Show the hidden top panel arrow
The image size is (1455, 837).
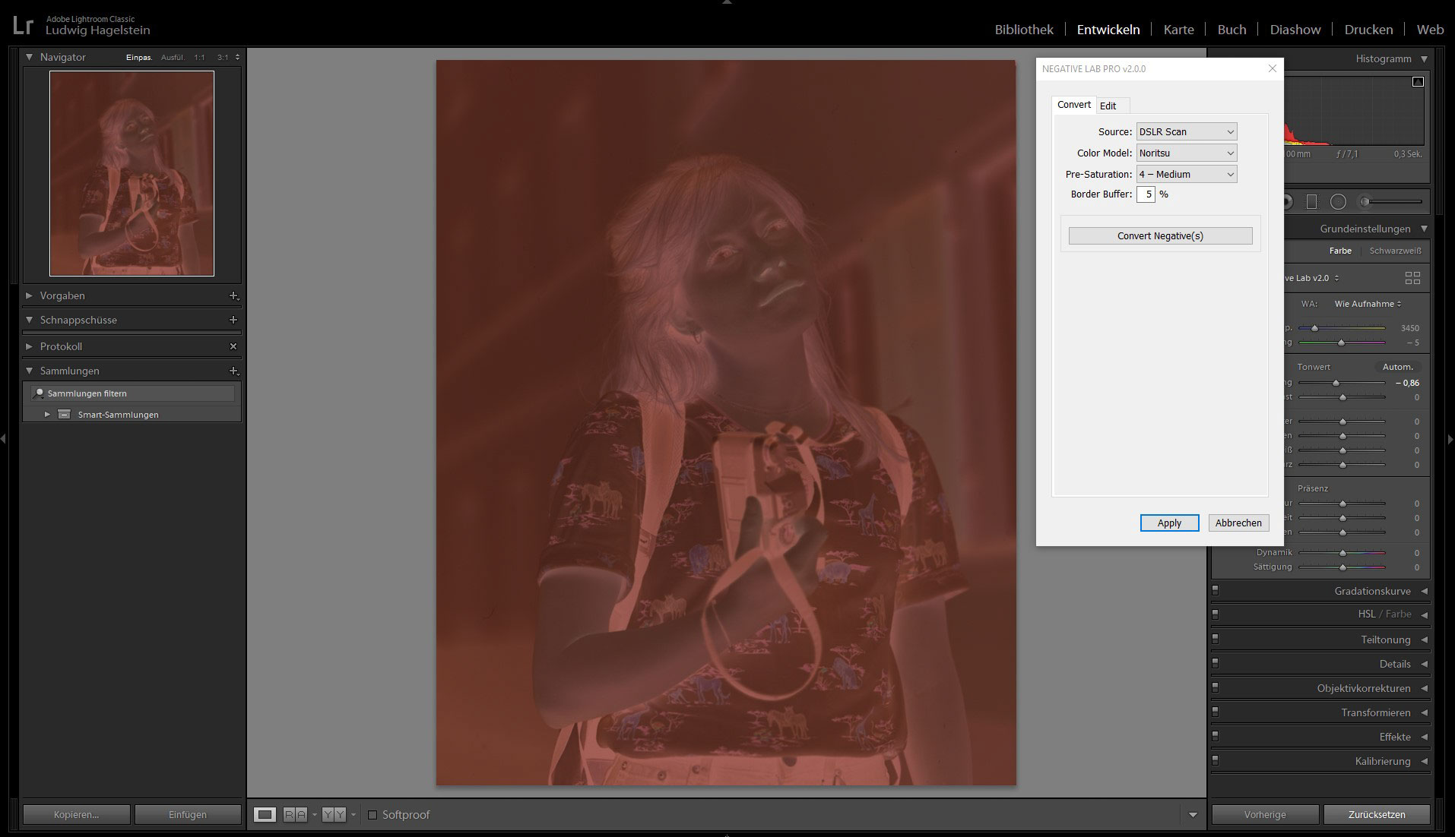727,3
